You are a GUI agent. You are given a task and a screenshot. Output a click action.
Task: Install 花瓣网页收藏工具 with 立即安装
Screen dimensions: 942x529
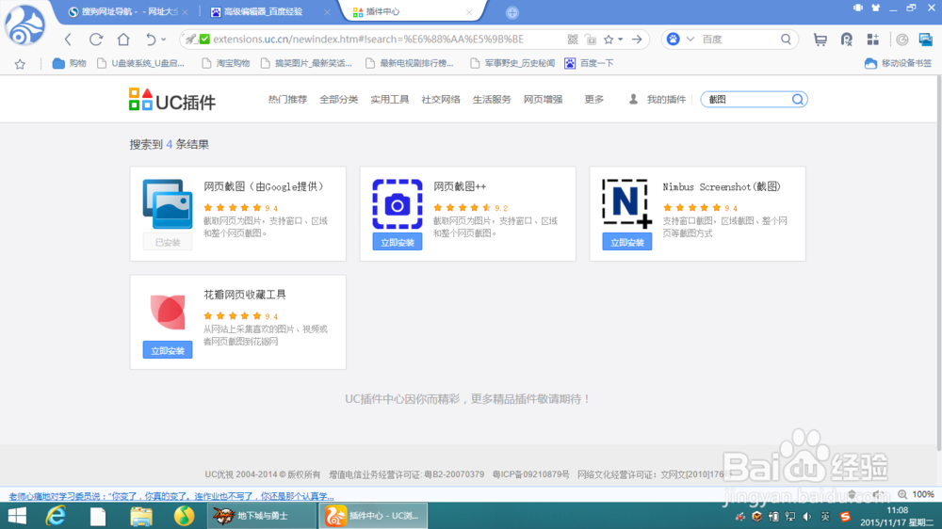(168, 351)
